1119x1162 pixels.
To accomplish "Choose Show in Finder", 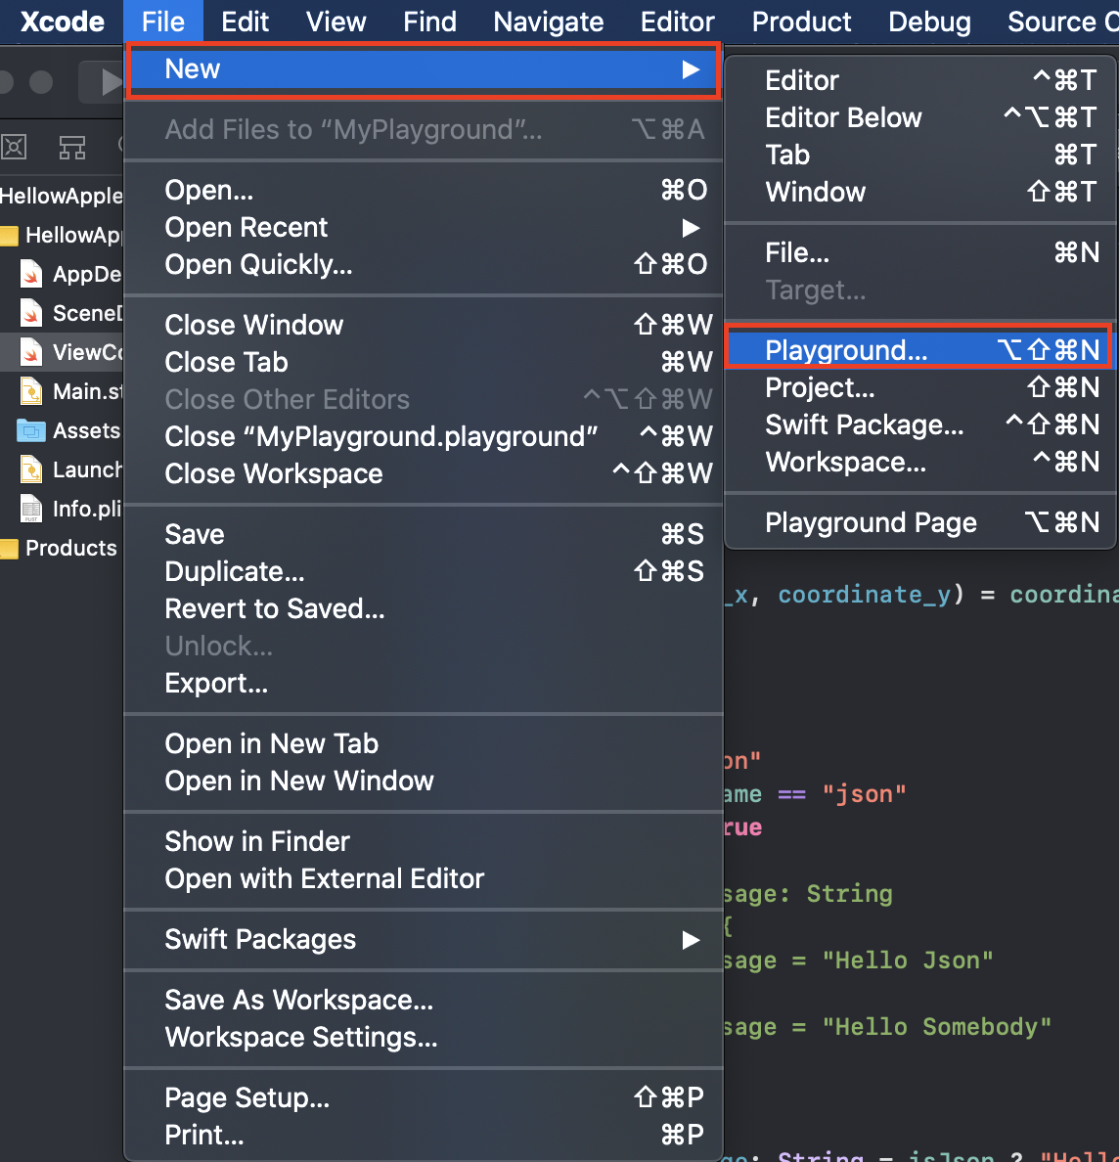I will click(424, 841).
